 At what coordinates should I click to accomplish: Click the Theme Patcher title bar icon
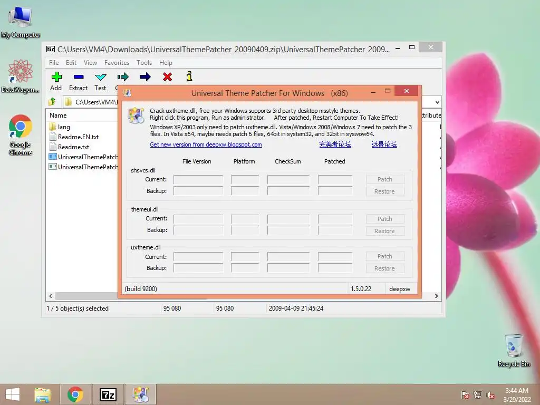pyautogui.click(x=128, y=93)
